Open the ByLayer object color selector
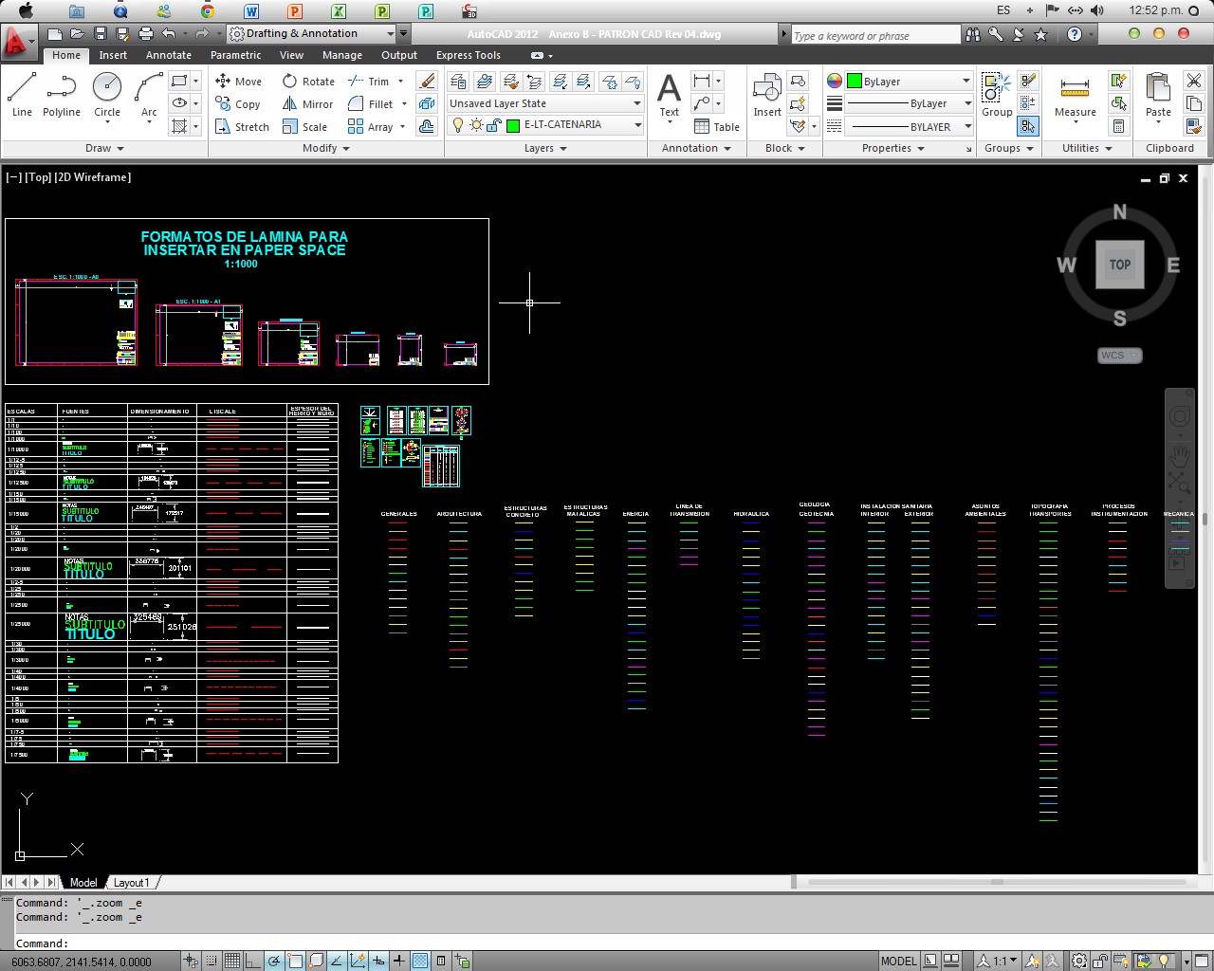 tap(909, 82)
